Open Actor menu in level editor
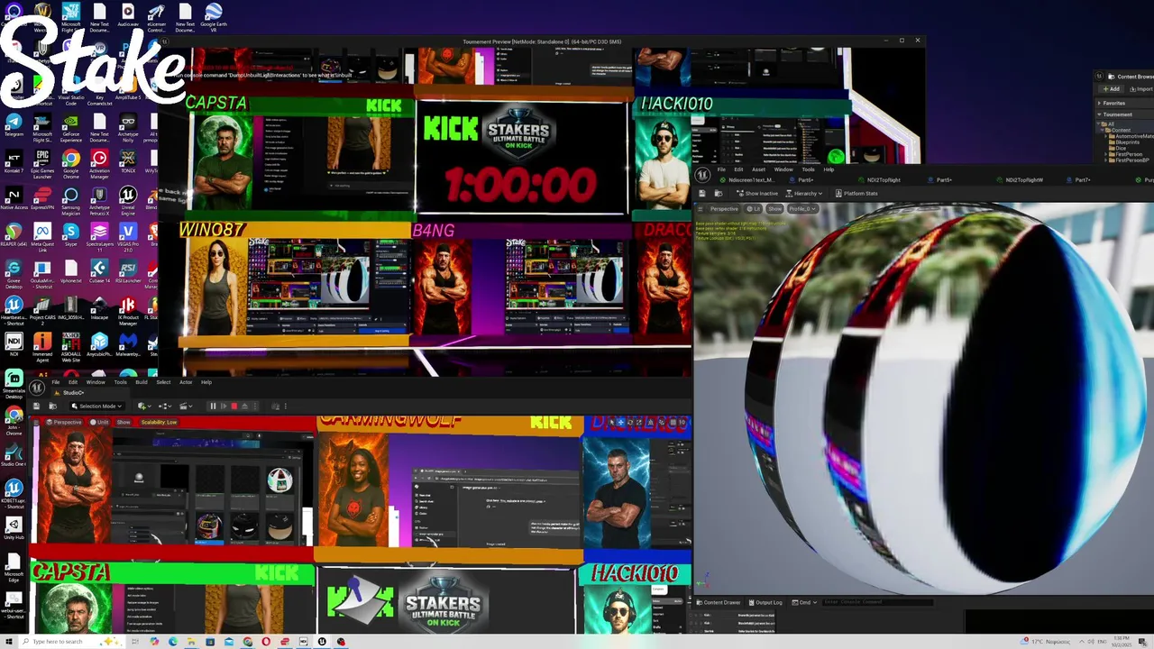Viewport: 1154px width, 649px height. click(186, 382)
